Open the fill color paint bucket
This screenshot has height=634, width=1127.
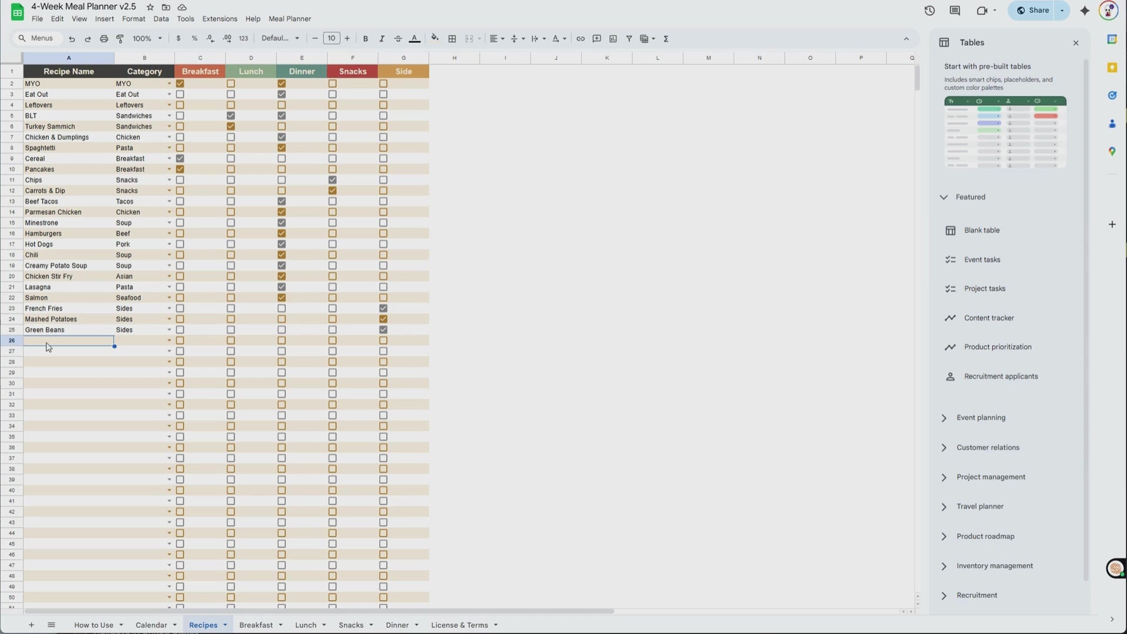coord(434,39)
